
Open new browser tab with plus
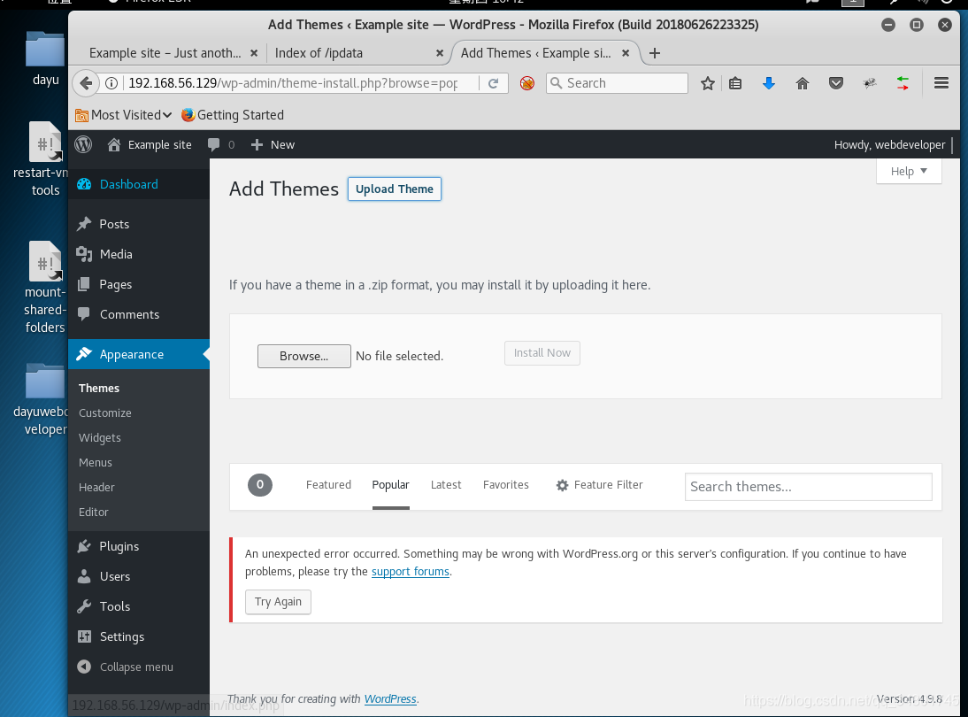coord(655,53)
